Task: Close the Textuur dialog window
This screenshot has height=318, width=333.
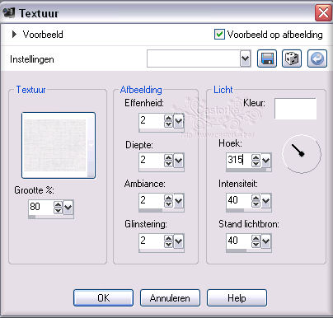Action: click(x=323, y=13)
